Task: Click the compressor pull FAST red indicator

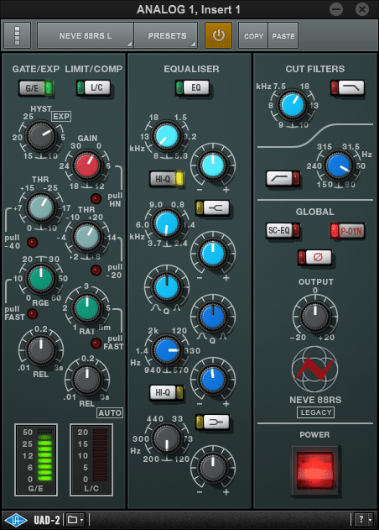Action: 96,343
